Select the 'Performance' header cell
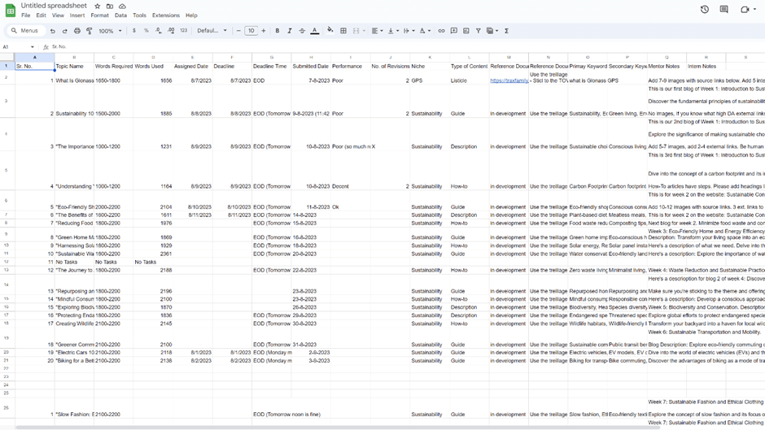Screen dimensions: 765x430 pos(350,66)
